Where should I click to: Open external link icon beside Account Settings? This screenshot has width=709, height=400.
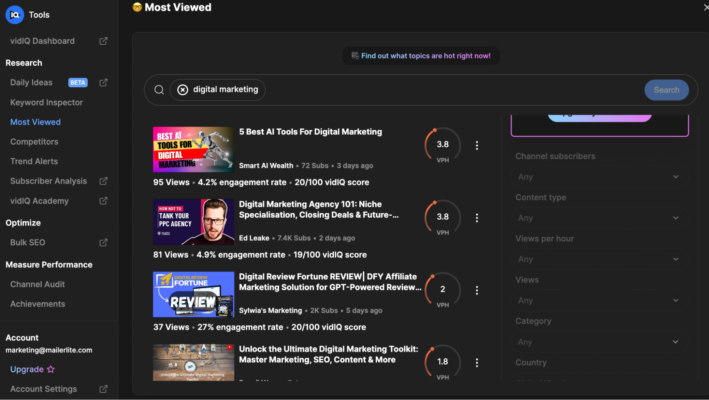point(103,389)
